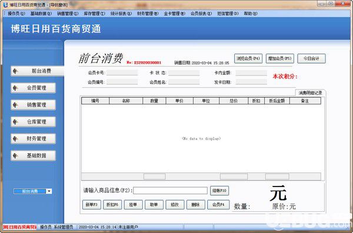Click the order number XS2020030001 text

[148, 62]
